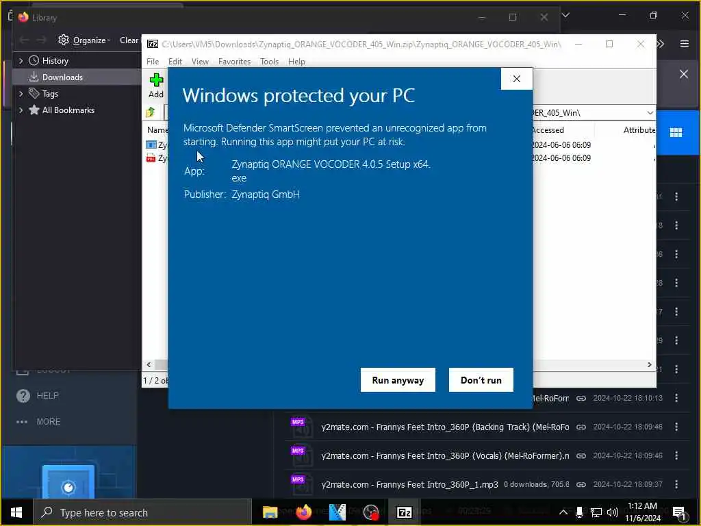Image resolution: width=701 pixels, height=526 pixels.
Task: Show hidden system tray icons
Action: (563, 512)
